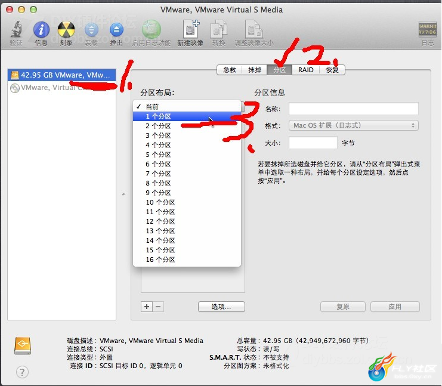Click Resize Image (调整映像大小) icon
This screenshot has width=442, height=386.
(x=254, y=29)
